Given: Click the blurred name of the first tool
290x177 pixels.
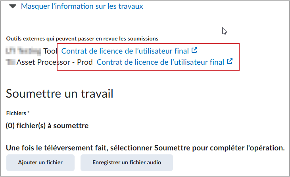Looking at the screenshot, I should (30, 51).
